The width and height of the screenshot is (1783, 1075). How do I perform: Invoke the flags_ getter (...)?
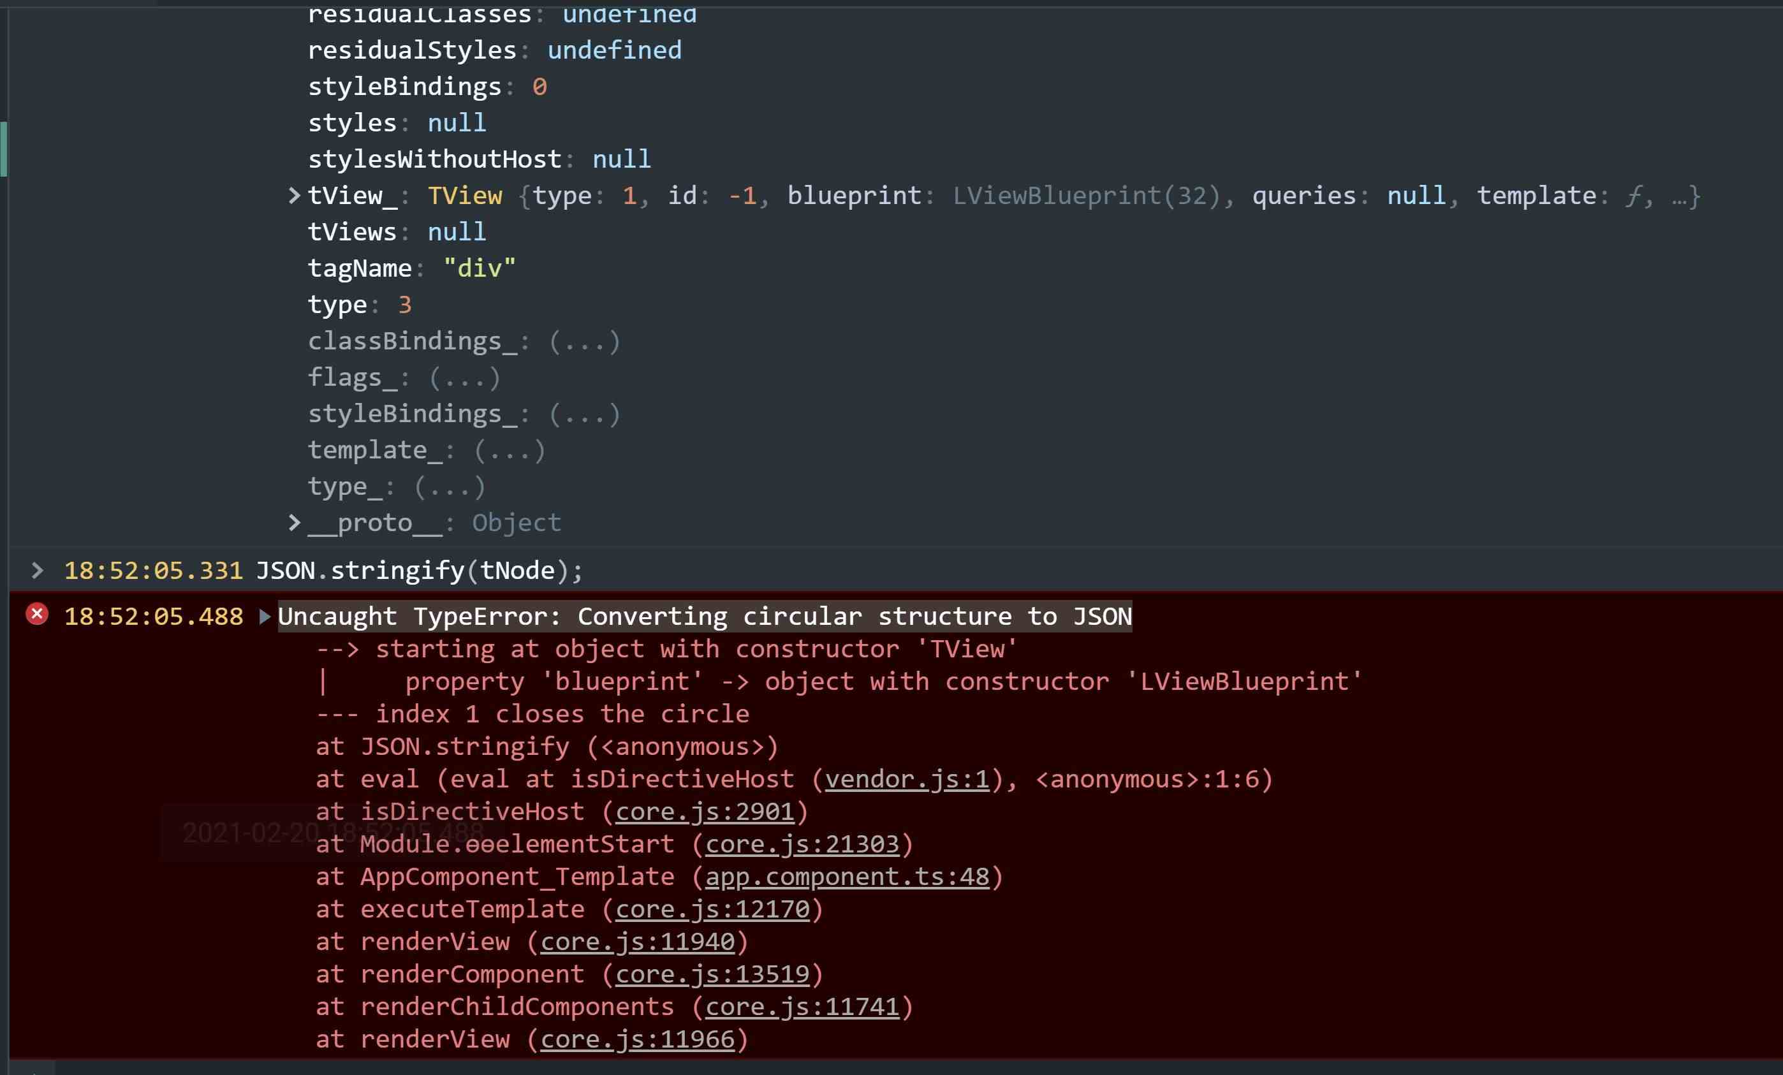click(x=465, y=377)
